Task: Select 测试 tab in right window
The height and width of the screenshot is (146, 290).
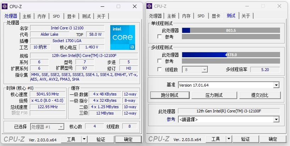Action: click(x=231, y=16)
